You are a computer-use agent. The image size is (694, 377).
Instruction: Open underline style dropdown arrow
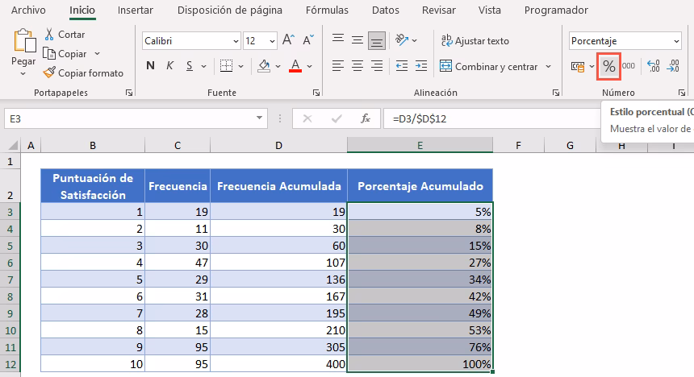click(203, 67)
